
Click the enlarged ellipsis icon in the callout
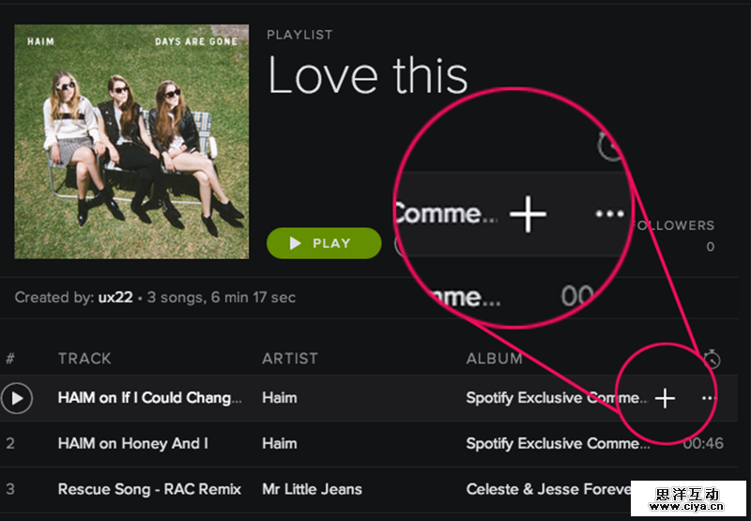tap(609, 215)
